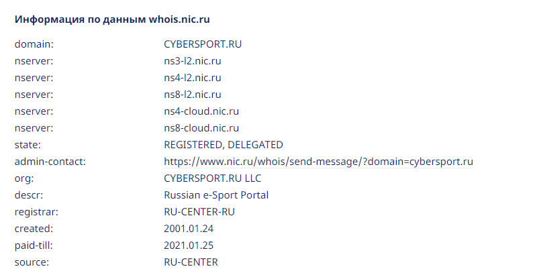This screenshot has height=279, width=533.
Task: Click the ns4-cloud.nic.ru nameserver value
Action: click(201, 111)
